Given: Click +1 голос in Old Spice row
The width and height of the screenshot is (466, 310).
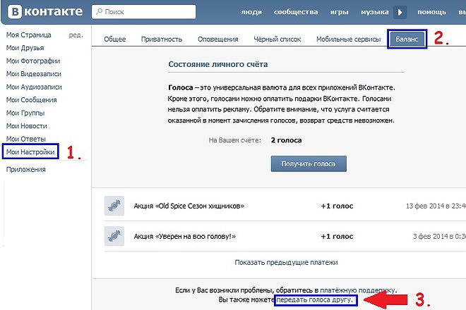Looking at the screenshot, I should point(337,206).
